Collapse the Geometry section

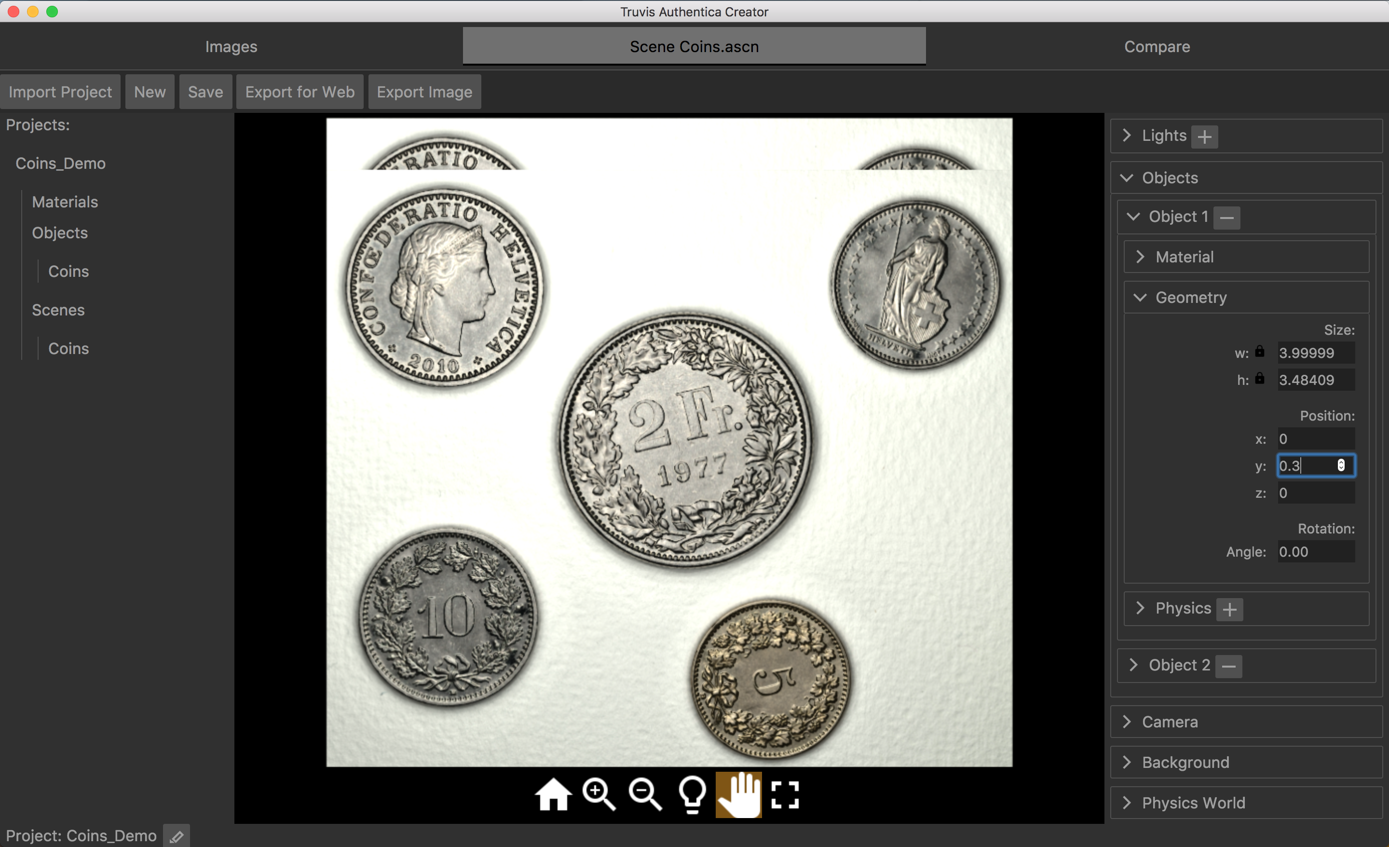[1140, 297]
